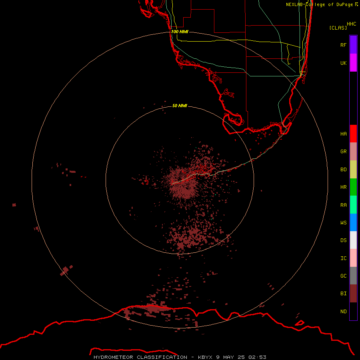Click the ND legend label
The image size is (360, 360).
(343, 312)
